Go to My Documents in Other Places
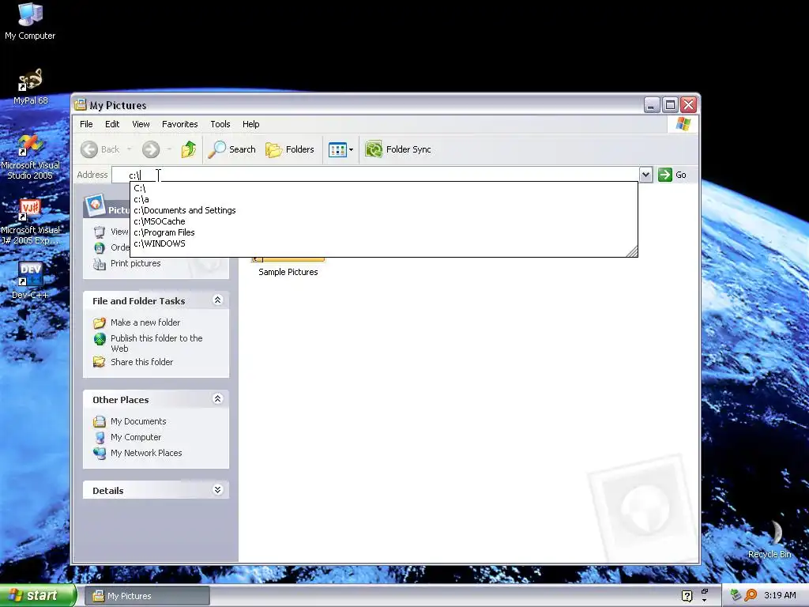Screen dimensions: 809x607 click(x=138, y=422)
